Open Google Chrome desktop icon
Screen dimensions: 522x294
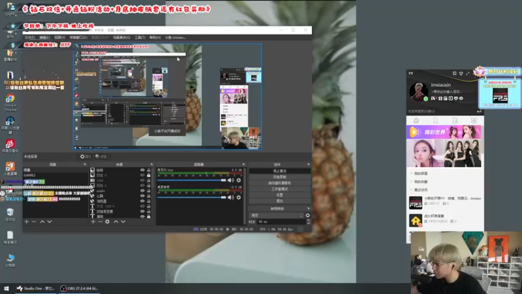[10, 103]
